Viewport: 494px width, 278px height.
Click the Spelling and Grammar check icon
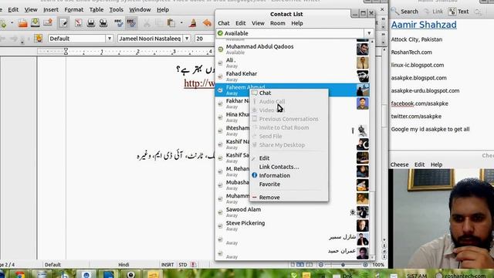coord(118,22)
